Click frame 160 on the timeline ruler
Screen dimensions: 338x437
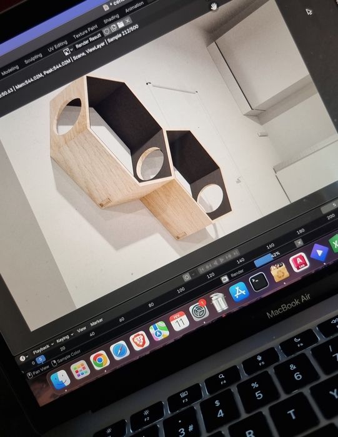click(x=271, y=246)
